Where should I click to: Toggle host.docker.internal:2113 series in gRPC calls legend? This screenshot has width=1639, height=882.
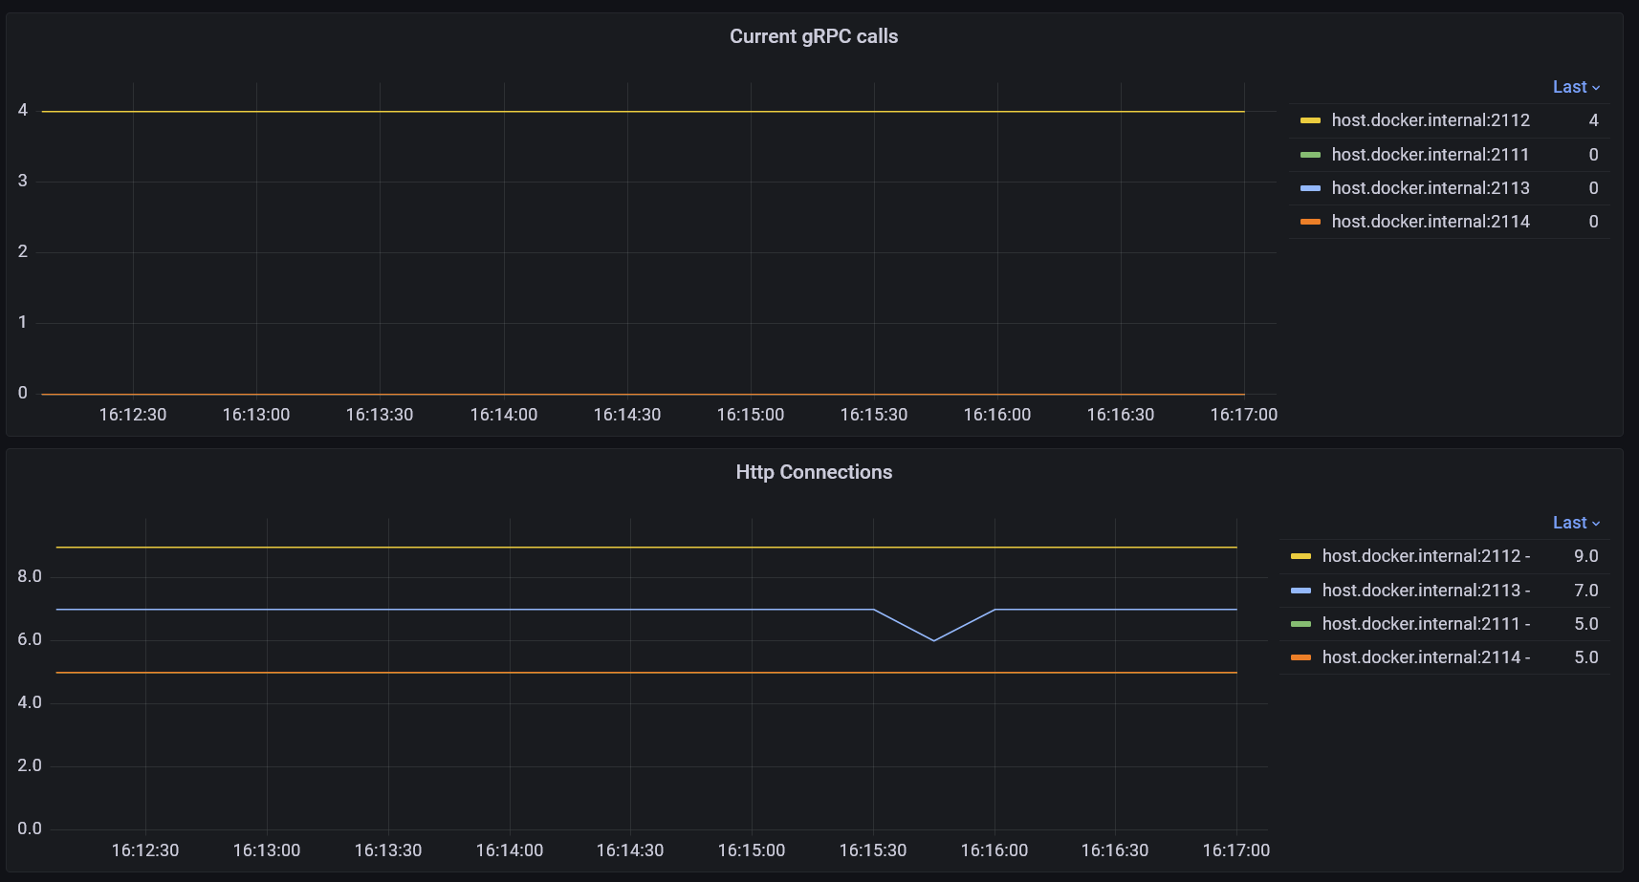pyautogui.click(x=1431, y=188)
